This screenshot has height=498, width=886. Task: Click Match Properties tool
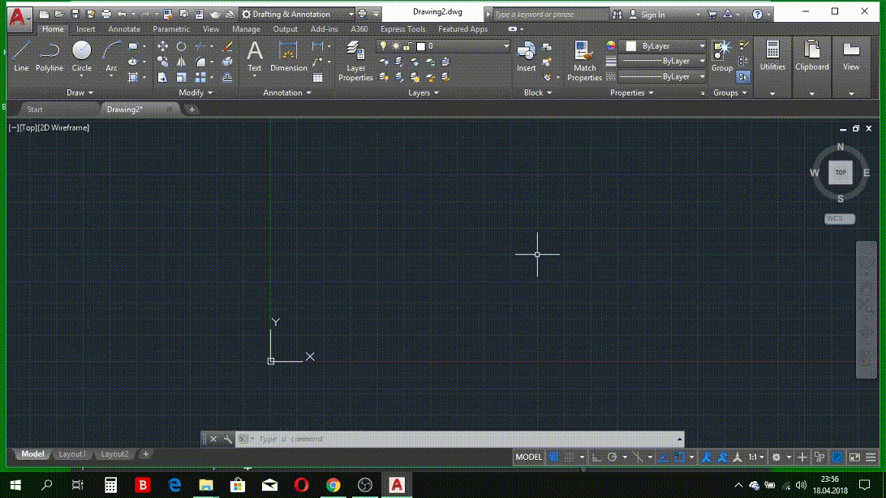584,61
